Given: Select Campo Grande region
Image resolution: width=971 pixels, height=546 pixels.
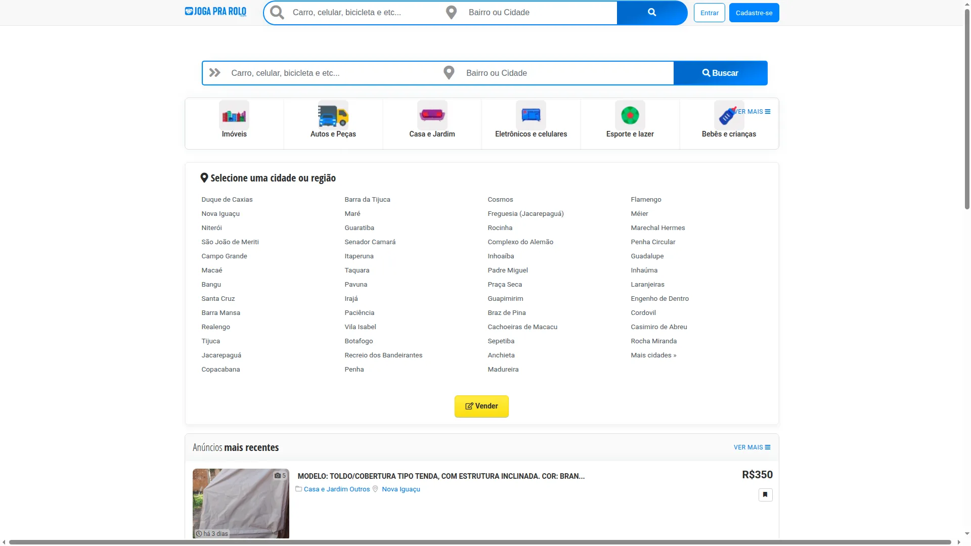Looking at the screenshot, I should tap(224, 256).
